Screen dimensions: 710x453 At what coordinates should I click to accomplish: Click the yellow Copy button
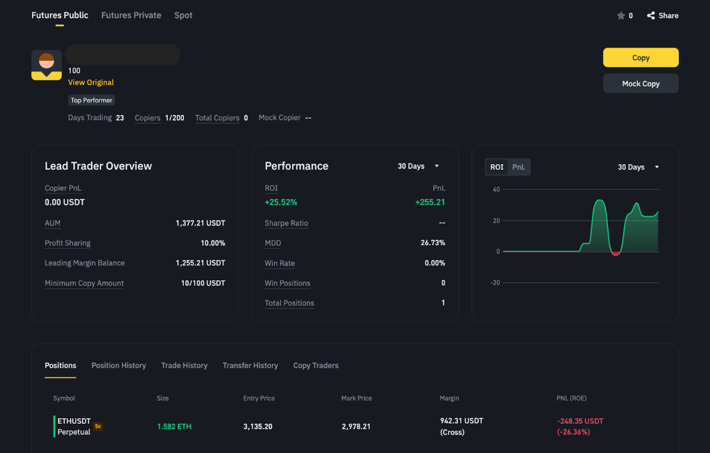(641, 58)
